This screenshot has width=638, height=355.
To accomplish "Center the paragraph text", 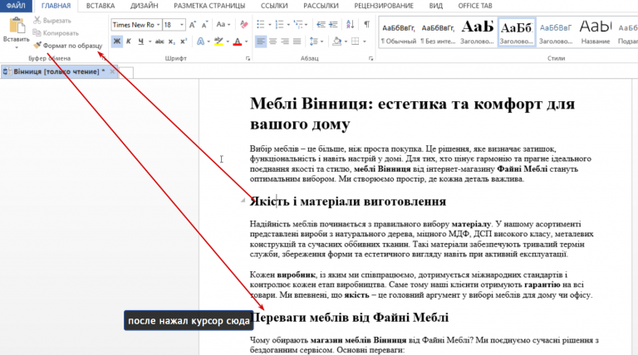I will (x=272, y=41).
